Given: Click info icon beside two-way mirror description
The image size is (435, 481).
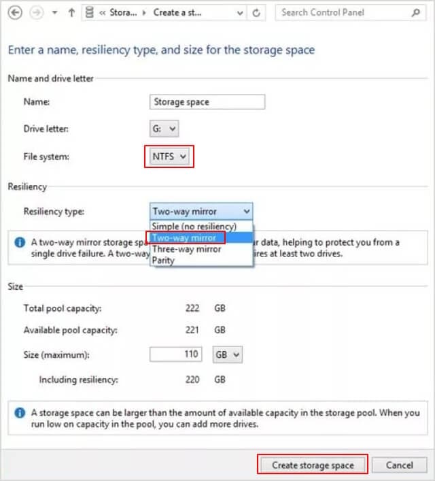Looking at the screenshot, I should (x=20, y=242).
